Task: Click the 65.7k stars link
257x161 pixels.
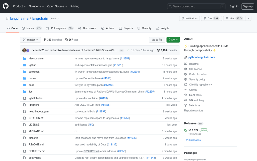Action: (x=195, y=95)
